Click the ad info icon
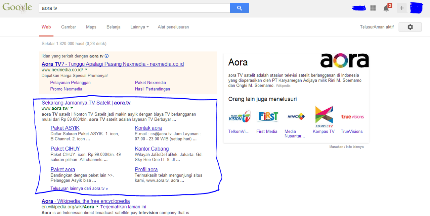Screen dimensions: 430x216 106,56
